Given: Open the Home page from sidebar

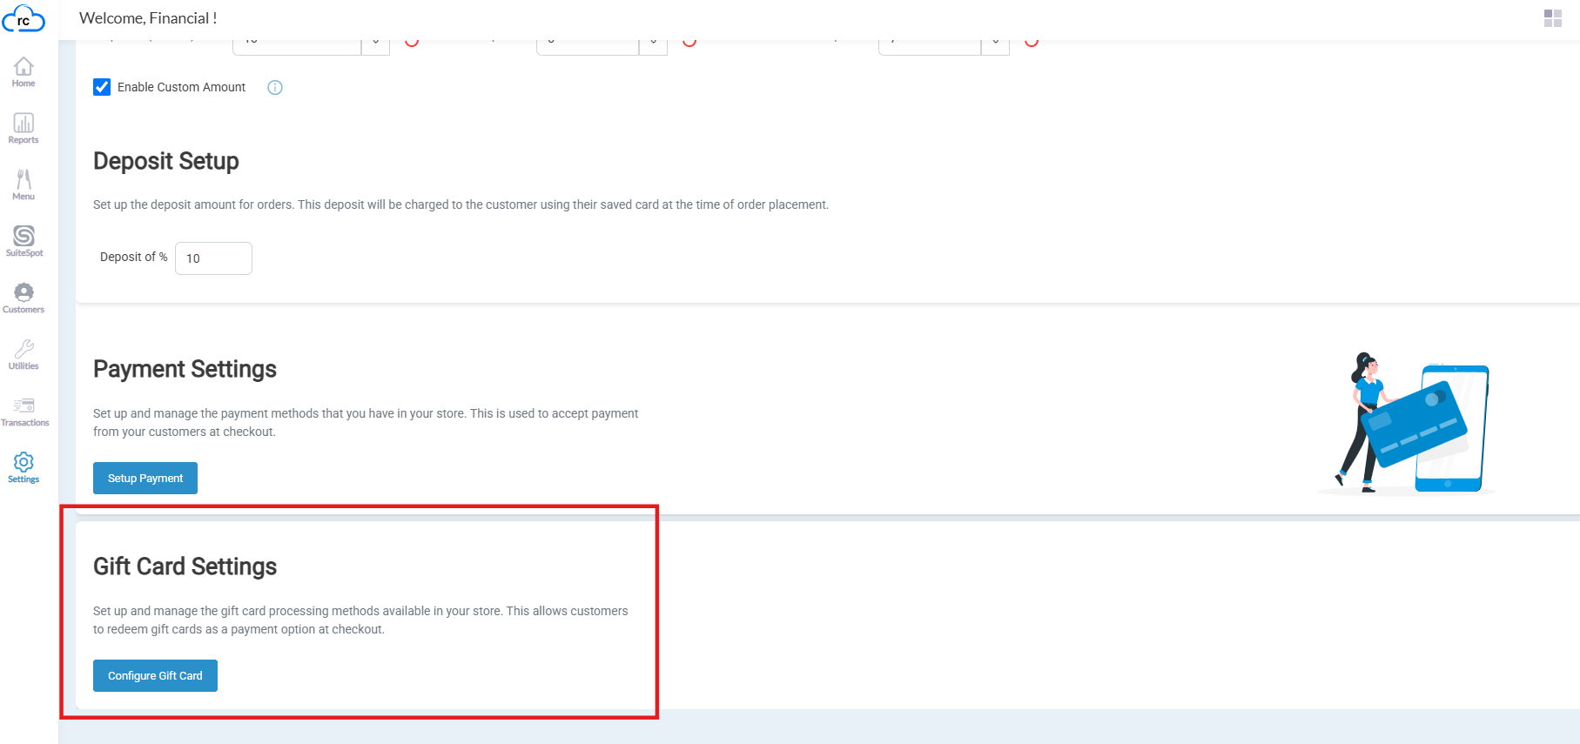Looking at the screenshot, I should [x=24, y=71].
